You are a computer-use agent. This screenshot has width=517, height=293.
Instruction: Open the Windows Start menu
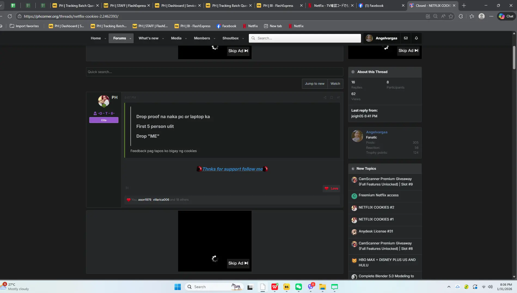click(178, 287)
